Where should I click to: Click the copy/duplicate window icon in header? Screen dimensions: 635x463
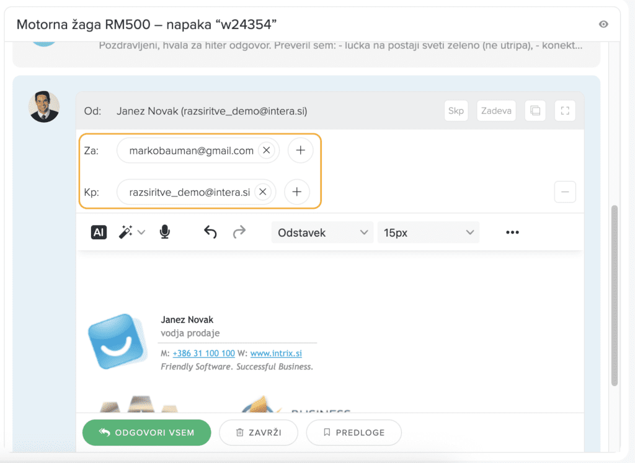535,111
